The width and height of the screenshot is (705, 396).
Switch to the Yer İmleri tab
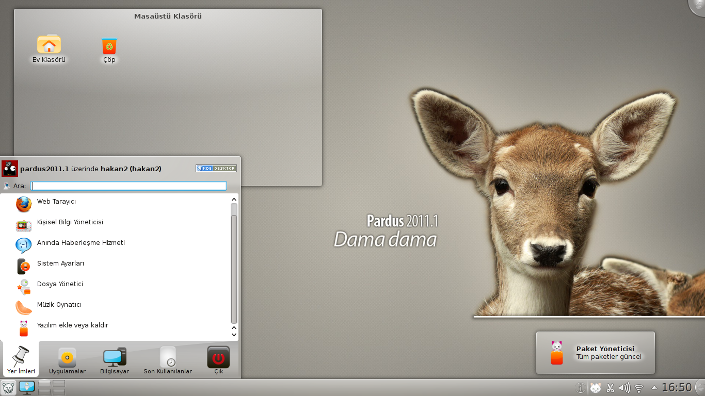coord(21,360)
